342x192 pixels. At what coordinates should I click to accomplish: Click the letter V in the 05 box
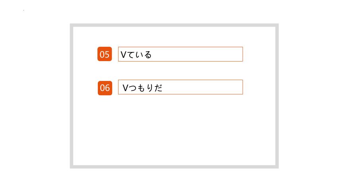point(123,55)
